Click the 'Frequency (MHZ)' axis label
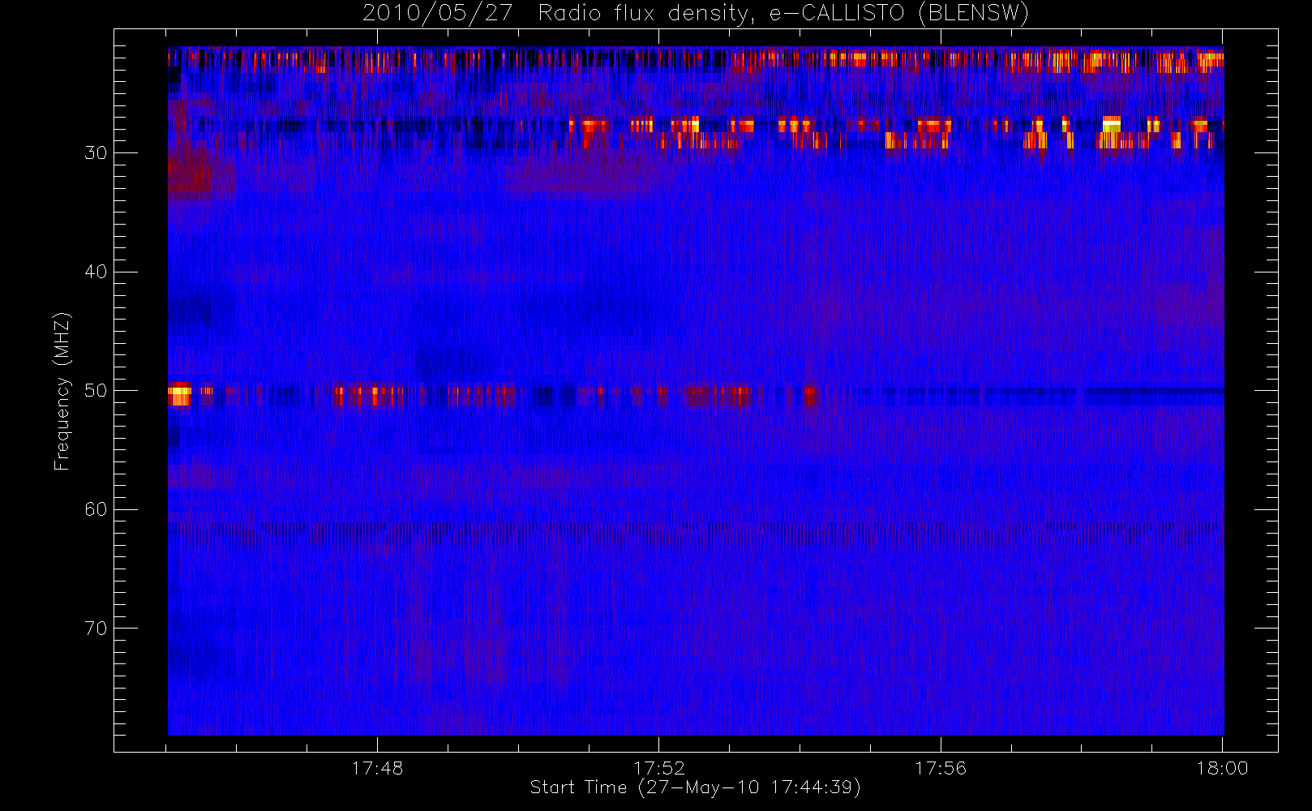Viewport: 1312px width, 811px height. click(x=62, y=391)
